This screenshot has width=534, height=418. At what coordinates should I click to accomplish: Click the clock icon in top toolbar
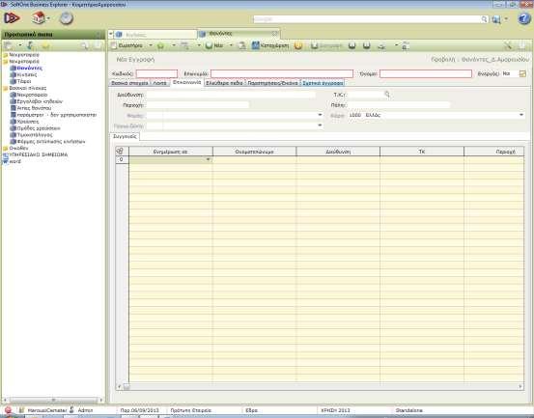coord(66,18)
